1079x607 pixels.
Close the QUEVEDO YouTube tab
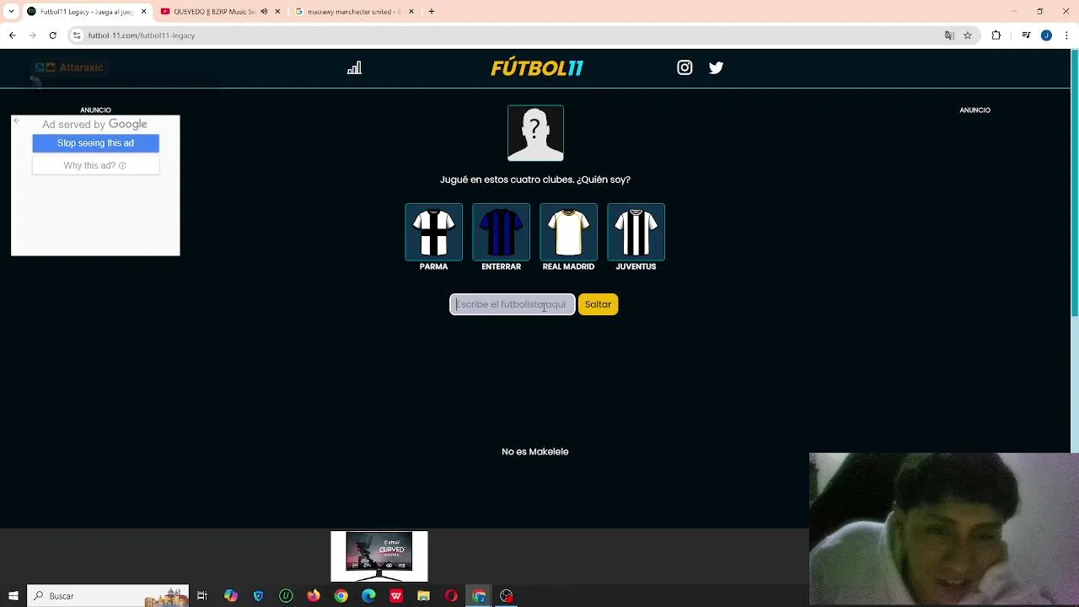pos(277,12)
